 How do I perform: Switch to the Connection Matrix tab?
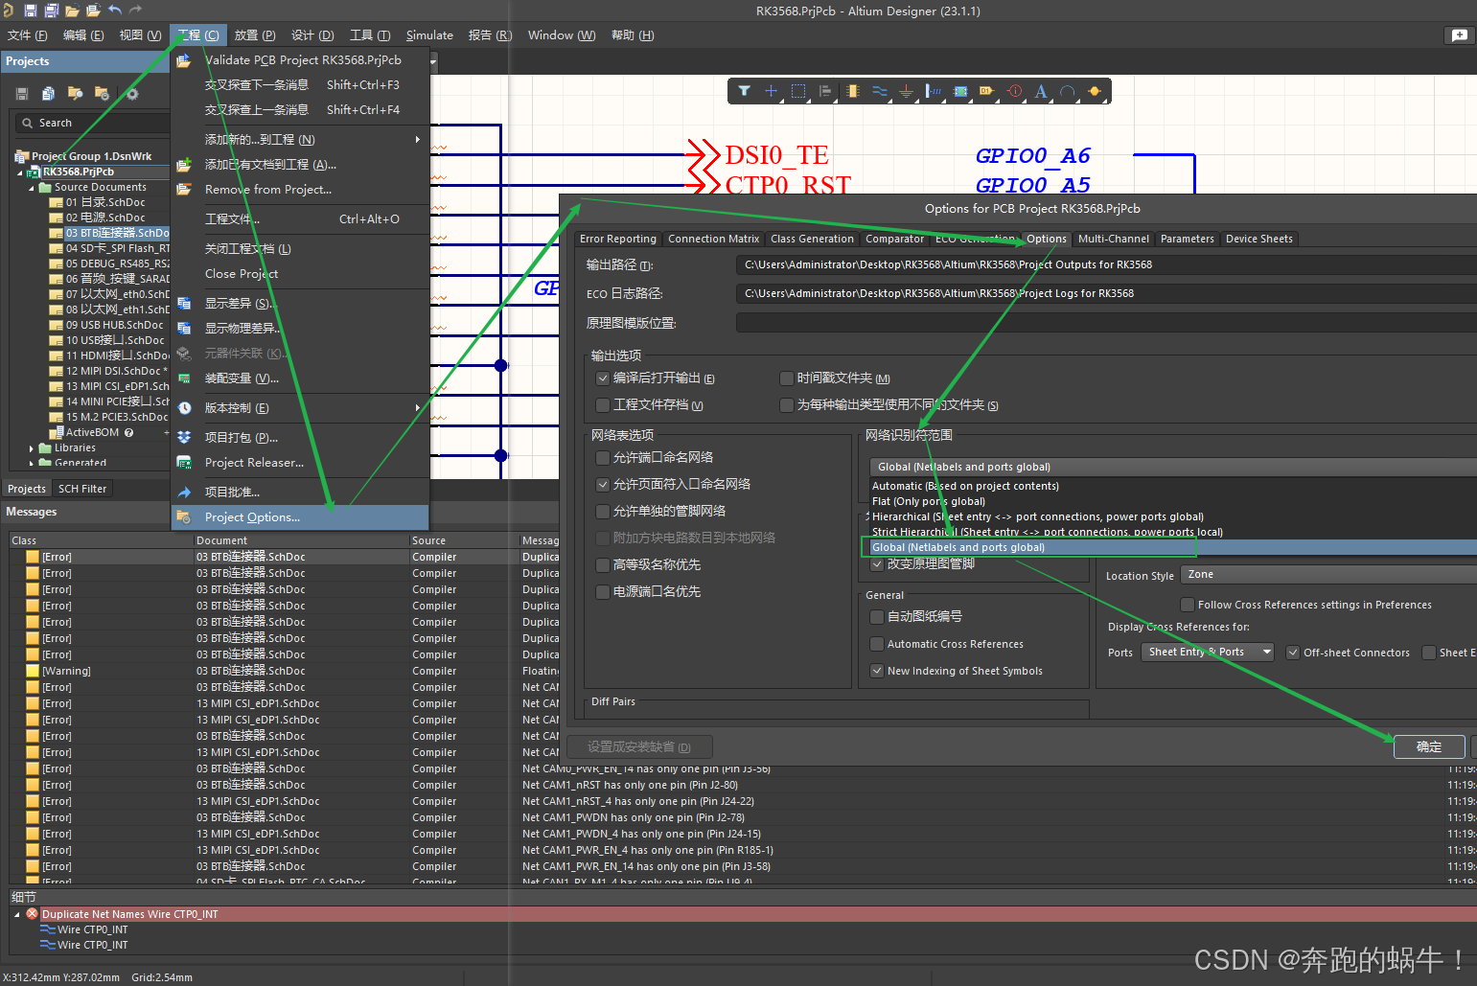click(713, 239)
